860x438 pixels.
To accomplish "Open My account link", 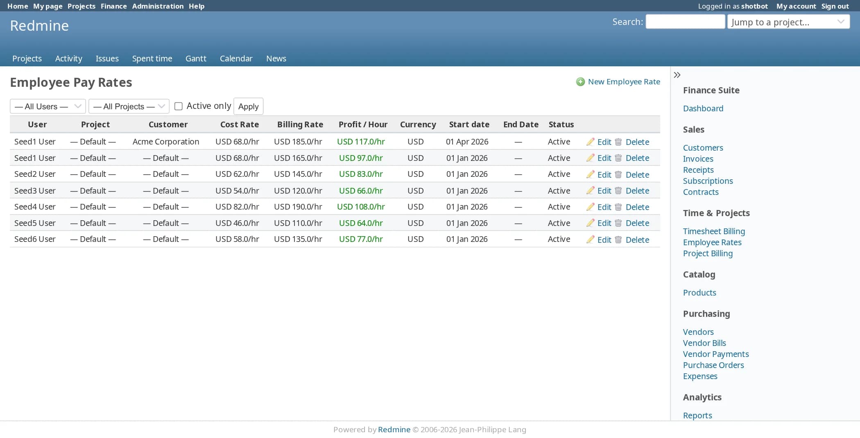I will coord(796,6).
